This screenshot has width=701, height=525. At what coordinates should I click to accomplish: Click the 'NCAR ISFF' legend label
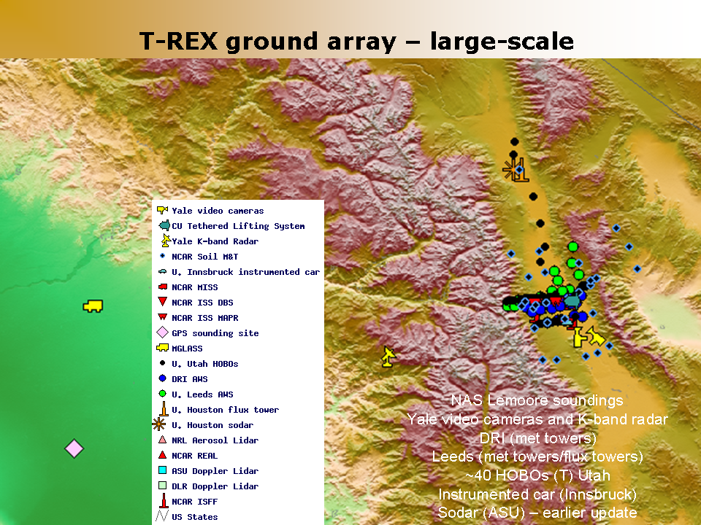click(x=195, y=502)
